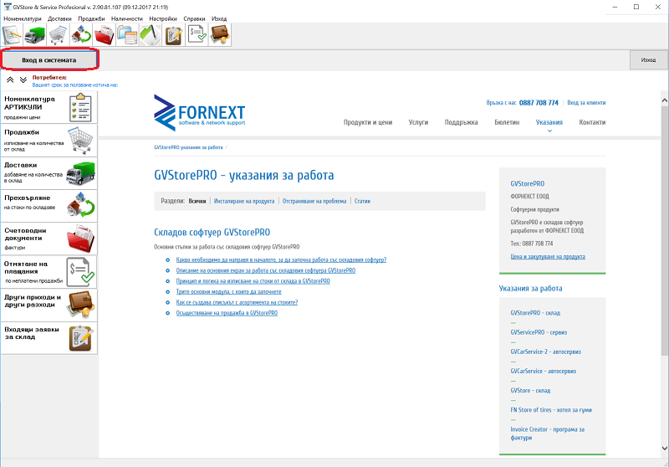Open GVStorePRO - склад sidebar link
The image size is (669, 467).
click(535, 313)
